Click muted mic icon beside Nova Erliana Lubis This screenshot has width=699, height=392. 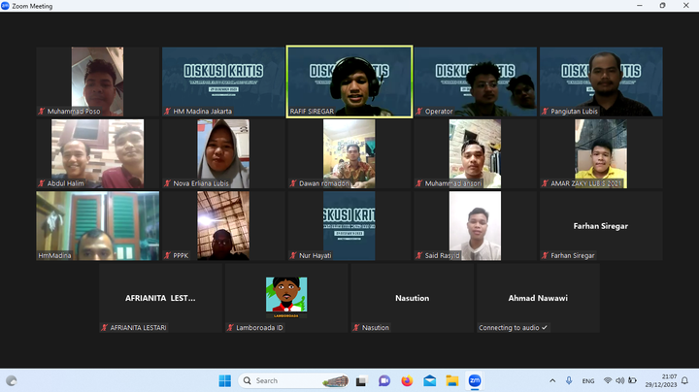click(168, 183)
